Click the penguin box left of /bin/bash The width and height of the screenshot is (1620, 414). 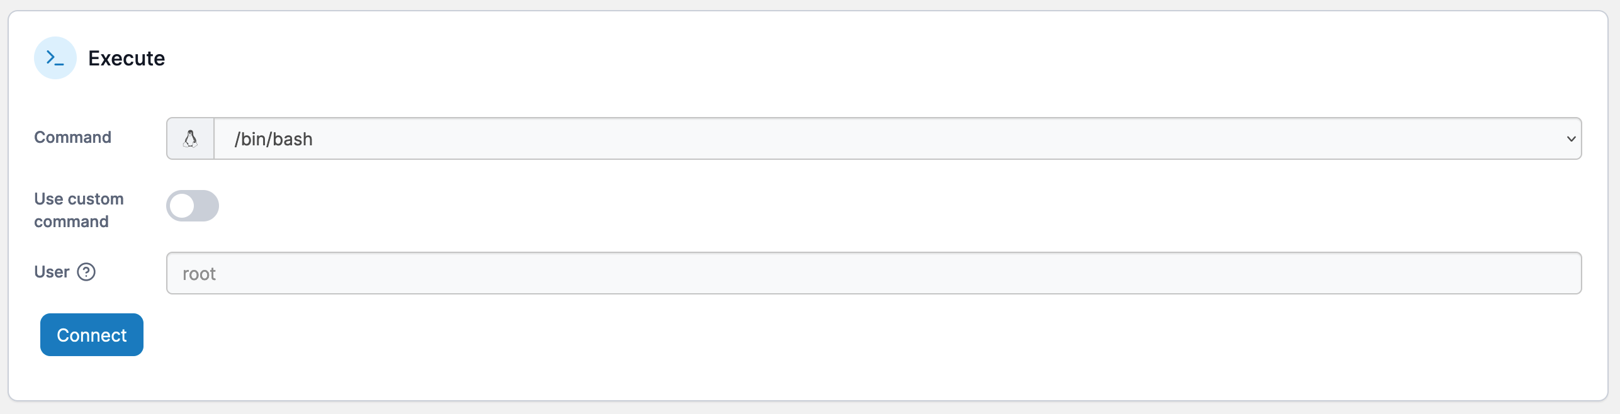point(190,139)
